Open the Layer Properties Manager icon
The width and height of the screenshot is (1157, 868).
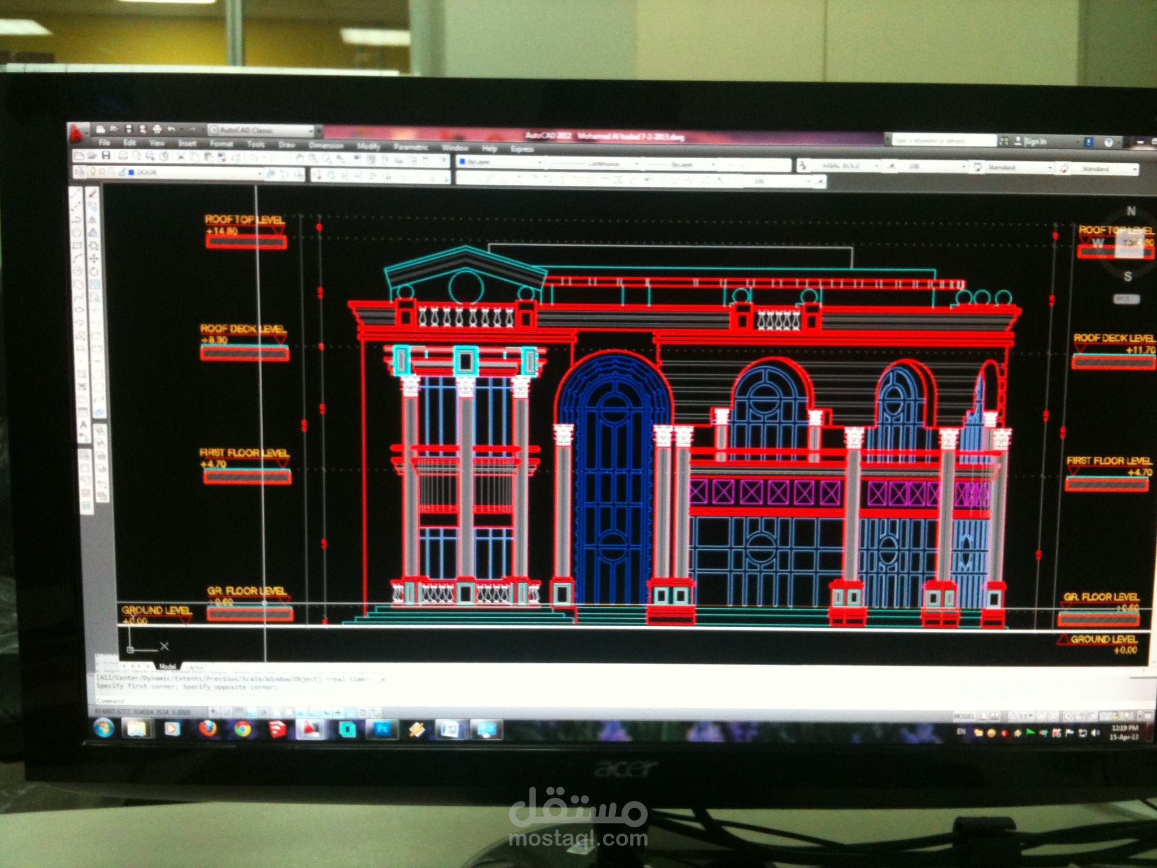pyautogui.click(x=80, y=171)
